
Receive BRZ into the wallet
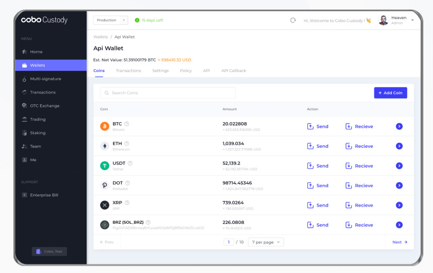359,225
